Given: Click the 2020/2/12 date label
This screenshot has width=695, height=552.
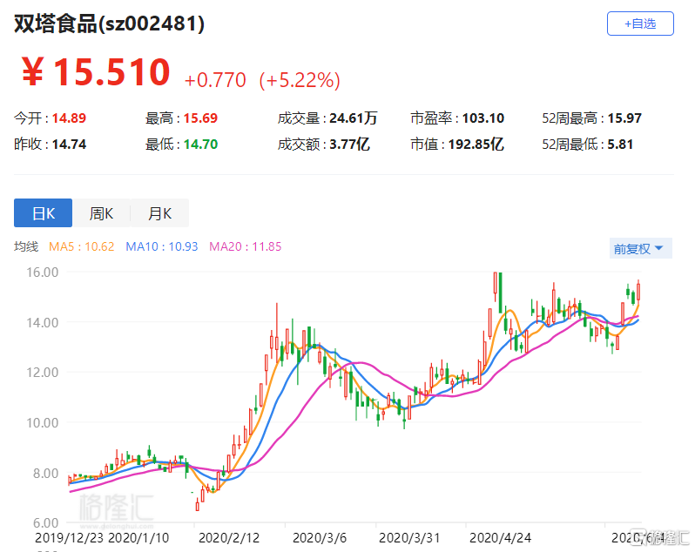Looking at the screenshot, I should click(229, 538).
